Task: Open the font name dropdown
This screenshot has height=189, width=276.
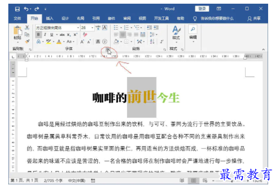Action: pos(78,28)
